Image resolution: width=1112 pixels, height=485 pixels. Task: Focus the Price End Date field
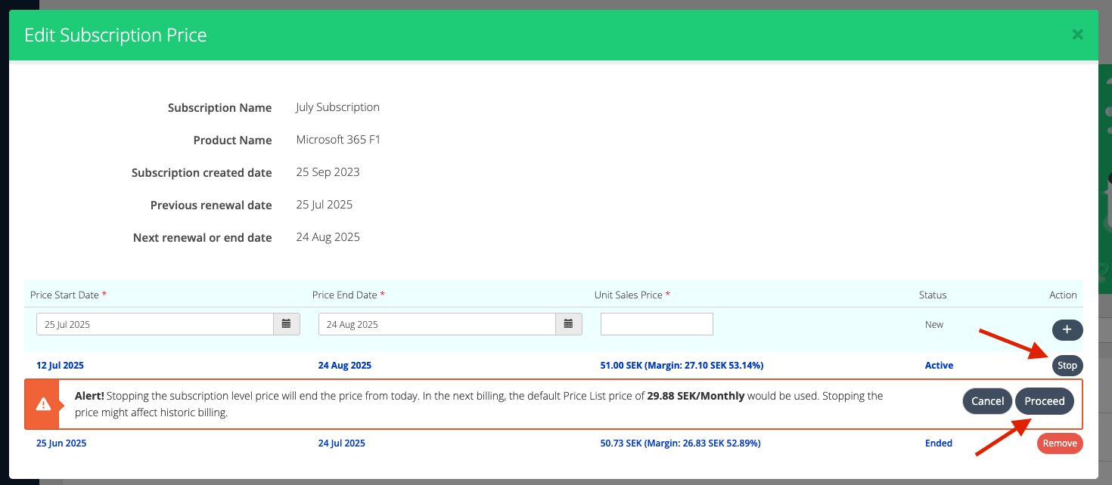coord(437,324)
